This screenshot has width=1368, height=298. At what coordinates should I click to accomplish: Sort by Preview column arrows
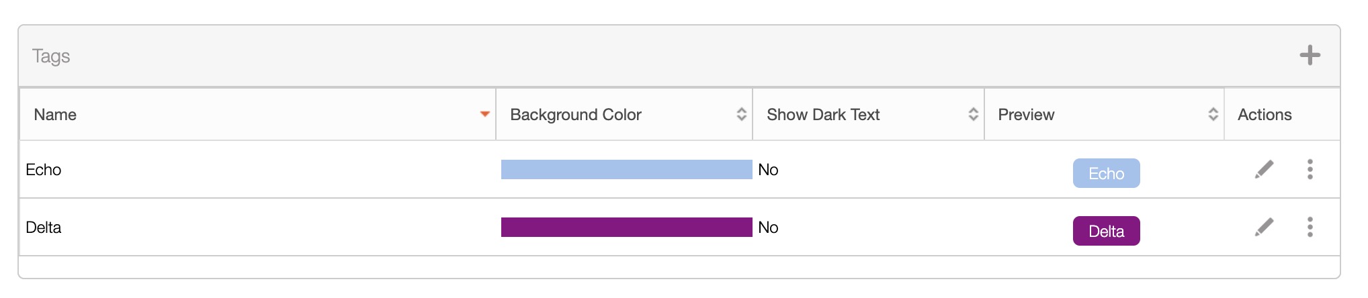coord(1213,115)
